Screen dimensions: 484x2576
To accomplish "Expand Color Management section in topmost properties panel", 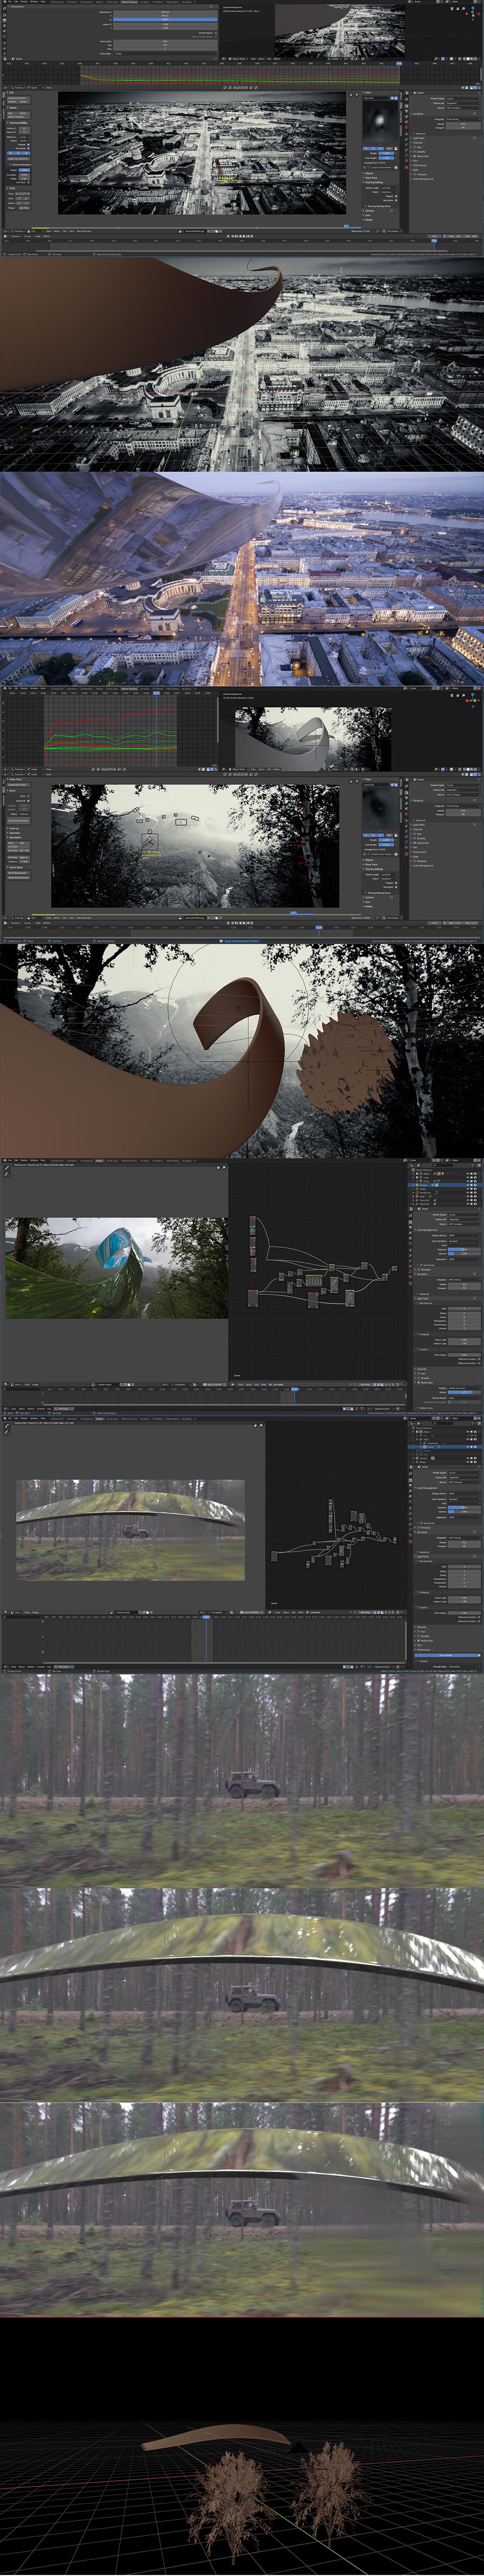I will tap(425, 179).
